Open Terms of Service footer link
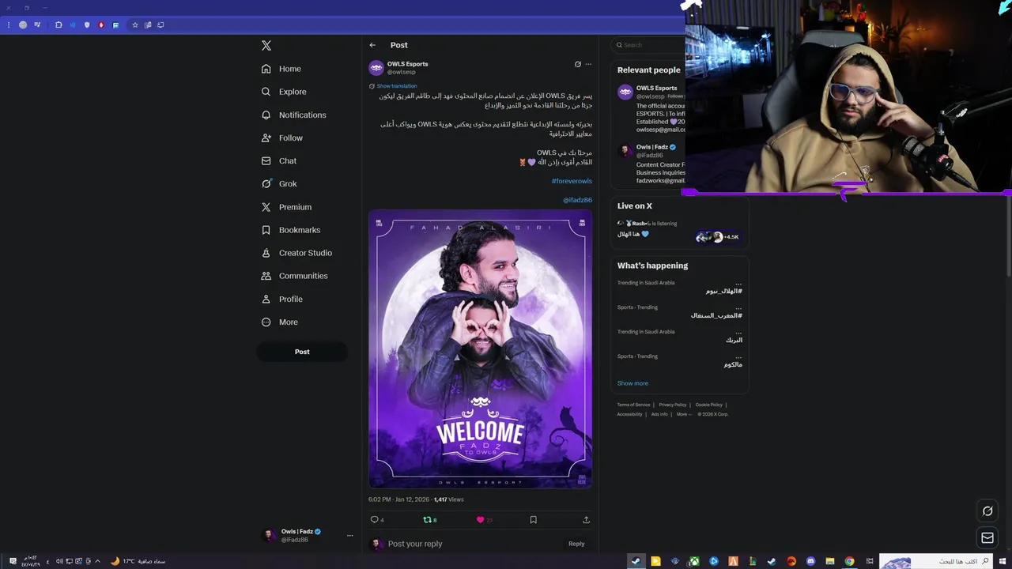The width and height of the screenshot is (1012, 569). [633, 405]
